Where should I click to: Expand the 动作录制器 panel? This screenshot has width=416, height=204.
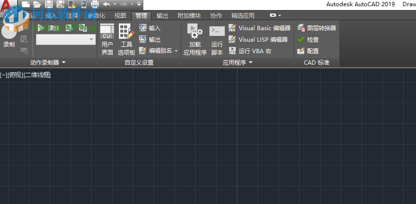(48, 63)
